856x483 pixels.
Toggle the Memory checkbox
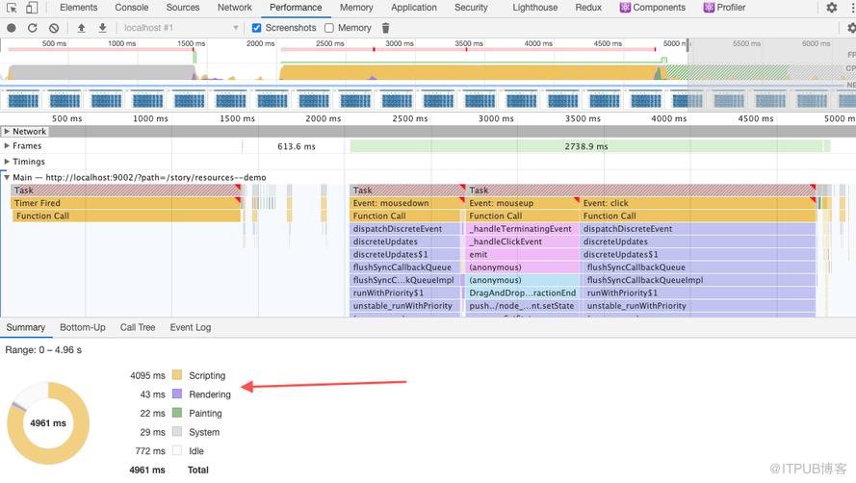[x=328, y=28]
